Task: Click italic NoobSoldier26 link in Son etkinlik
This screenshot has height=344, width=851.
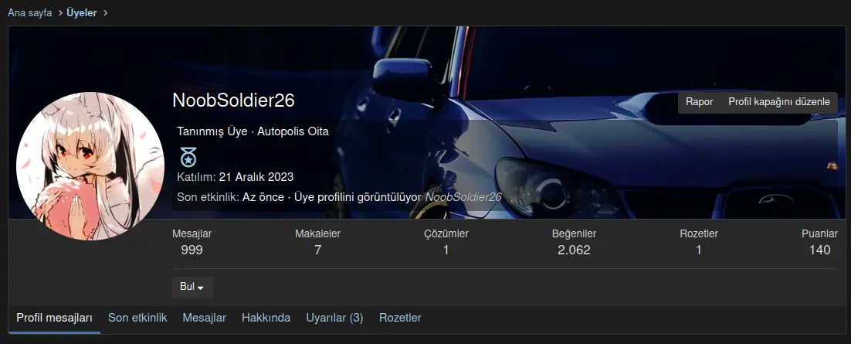Action: click(x=463, y=197)
